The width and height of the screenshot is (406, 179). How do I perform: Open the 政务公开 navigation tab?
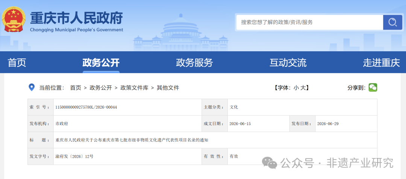pyautogui.click(x=101, y=63)
